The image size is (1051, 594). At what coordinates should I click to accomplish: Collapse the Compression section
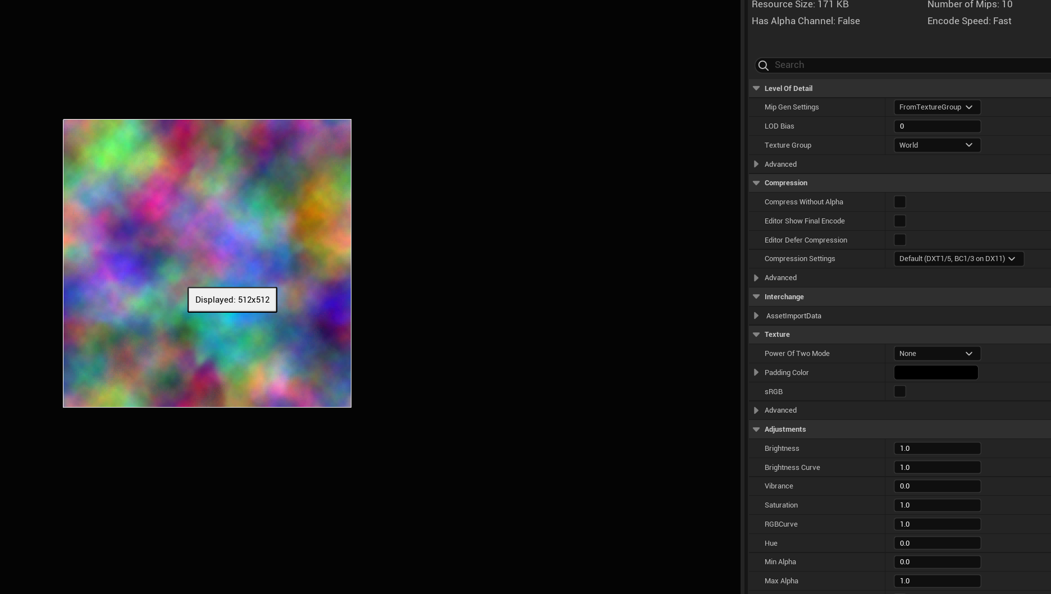(x=756, y=183)
